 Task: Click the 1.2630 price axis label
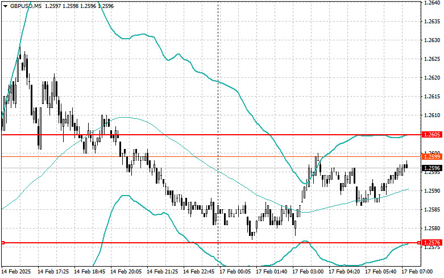432,40
